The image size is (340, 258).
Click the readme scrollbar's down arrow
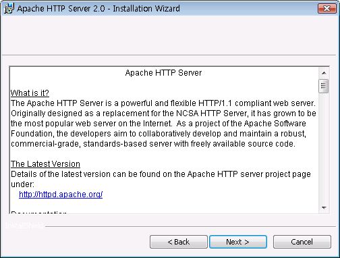click(x=324, y=207)
